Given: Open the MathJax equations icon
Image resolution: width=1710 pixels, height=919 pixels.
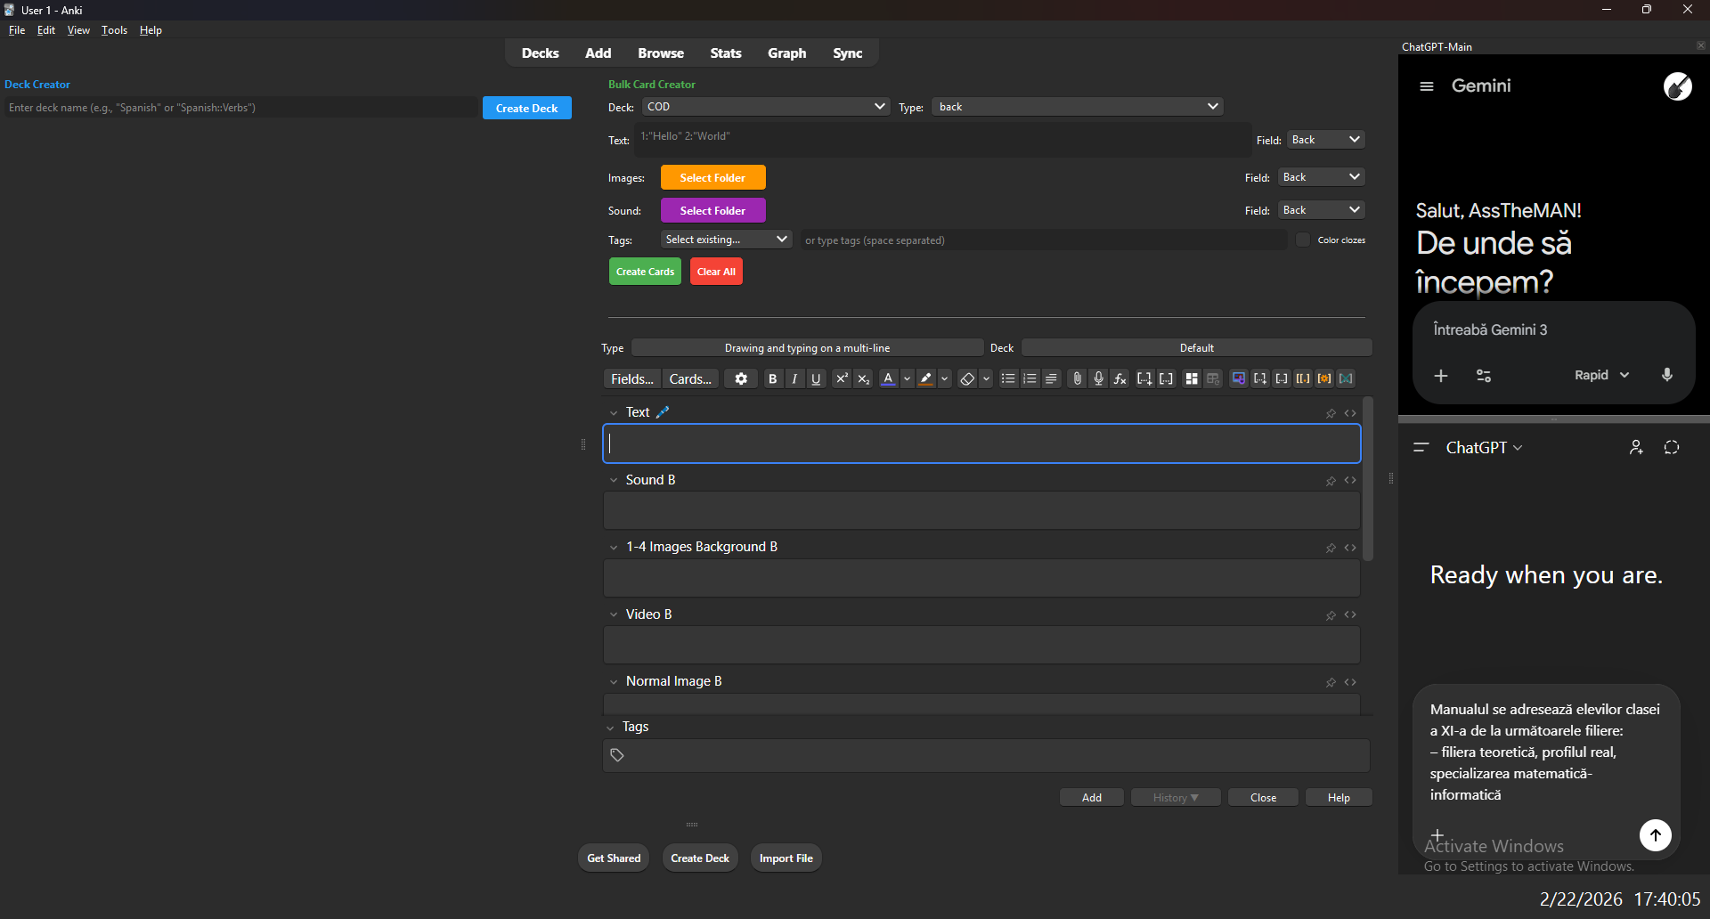Looking at the screenshot, I should click(x=1120, y=378).
